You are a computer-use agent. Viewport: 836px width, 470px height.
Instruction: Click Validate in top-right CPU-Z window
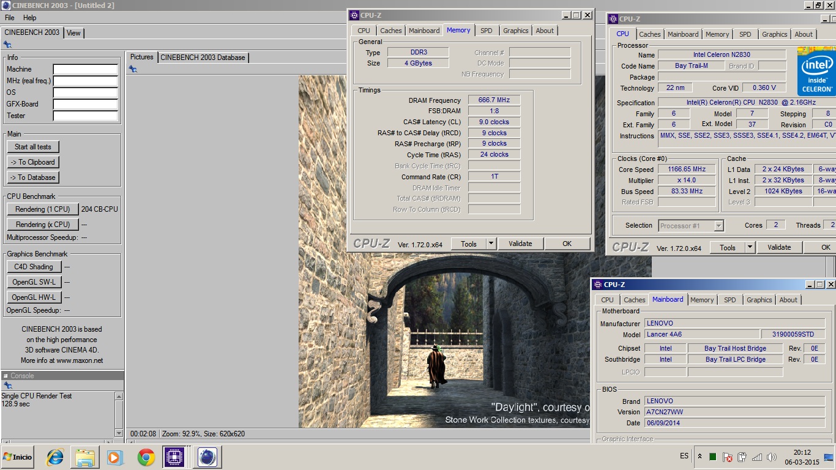point(779,247)
